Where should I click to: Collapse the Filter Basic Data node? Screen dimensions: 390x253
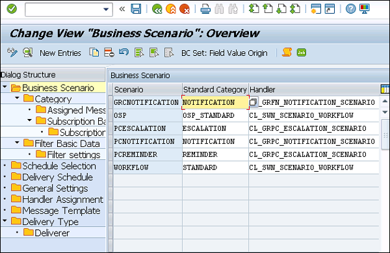17,142
